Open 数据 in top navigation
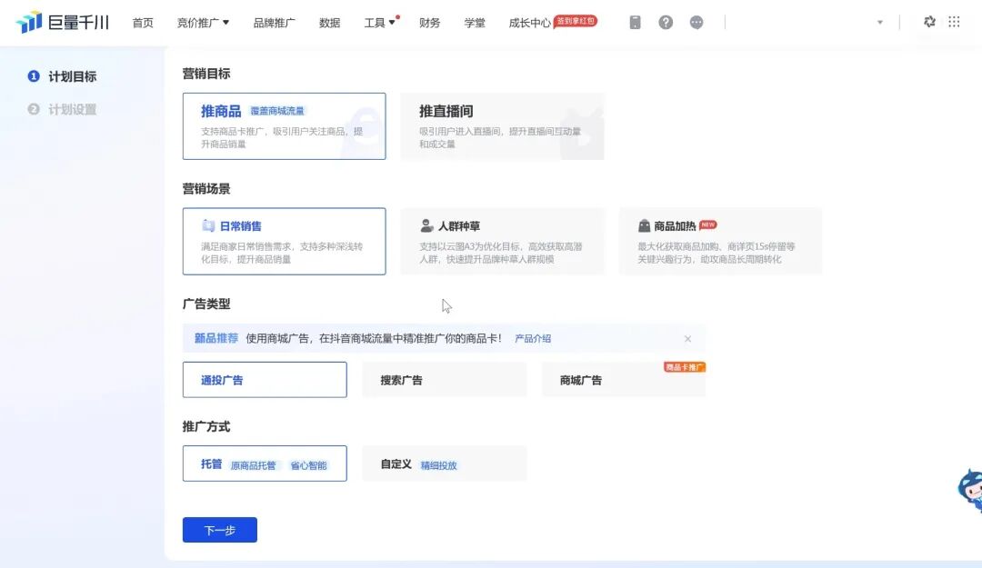Screen dimensions: 982x568 click(x=329, y=23)
